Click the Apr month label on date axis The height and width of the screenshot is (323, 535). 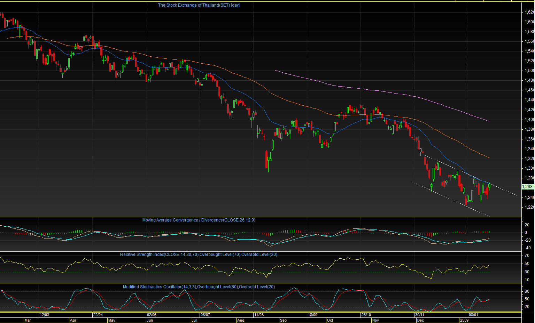[x=73, y=320]
